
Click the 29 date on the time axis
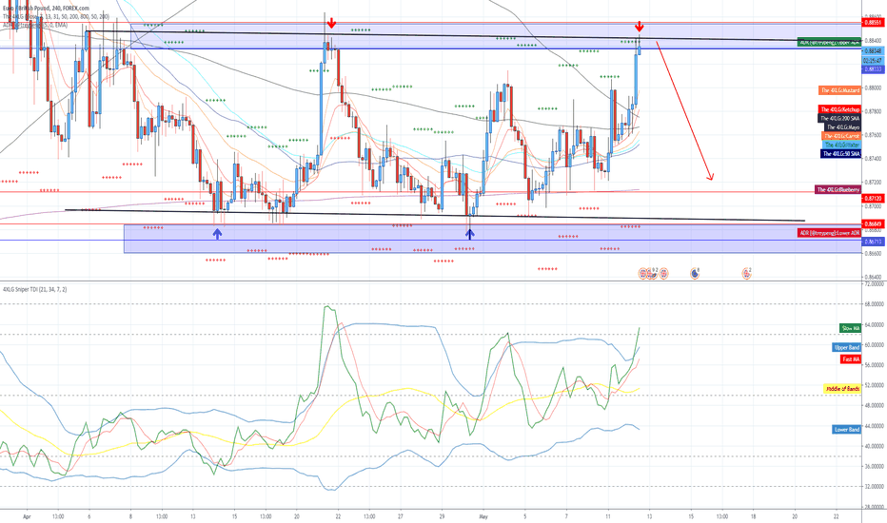click(x=442, y=516)
